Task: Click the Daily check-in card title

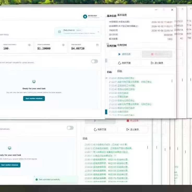Action: [69, 30]
